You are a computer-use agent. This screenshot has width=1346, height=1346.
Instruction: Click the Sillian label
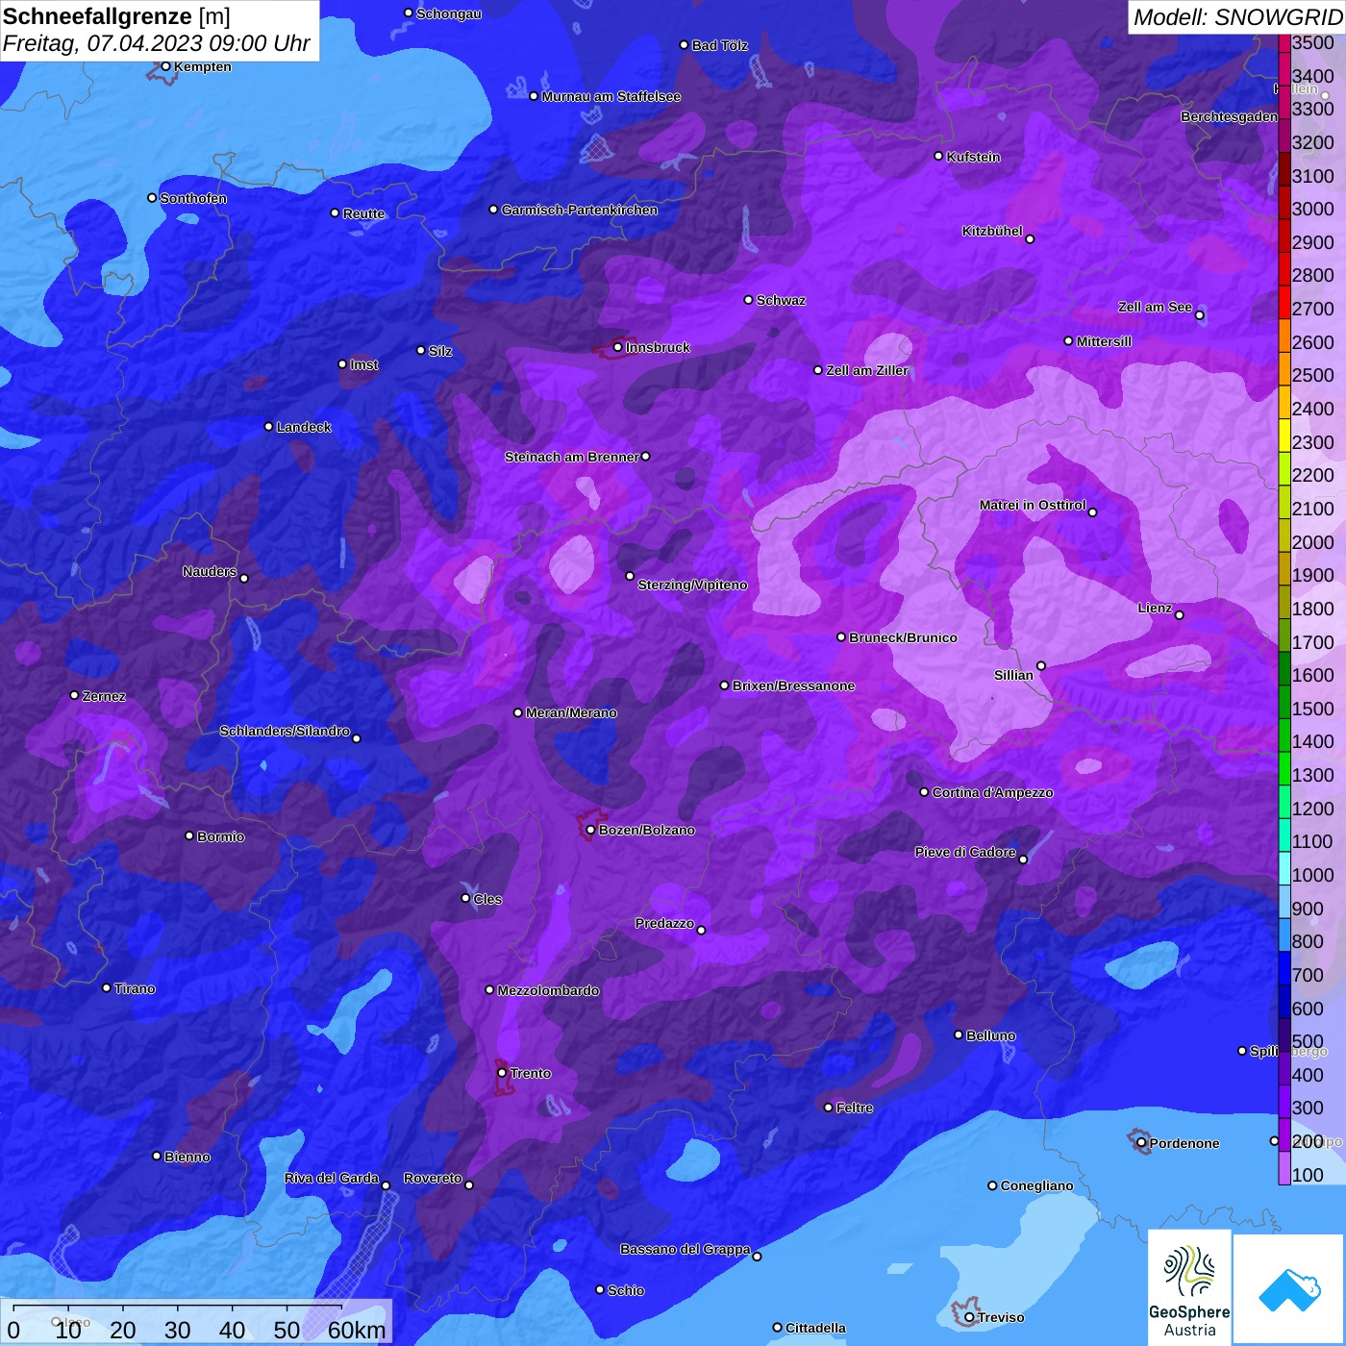click(1013, 675)
